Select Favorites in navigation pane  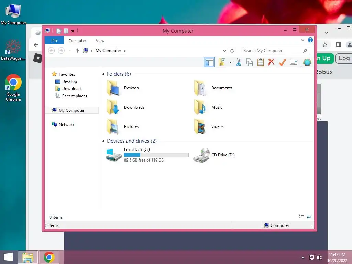[x=63, y=74]
